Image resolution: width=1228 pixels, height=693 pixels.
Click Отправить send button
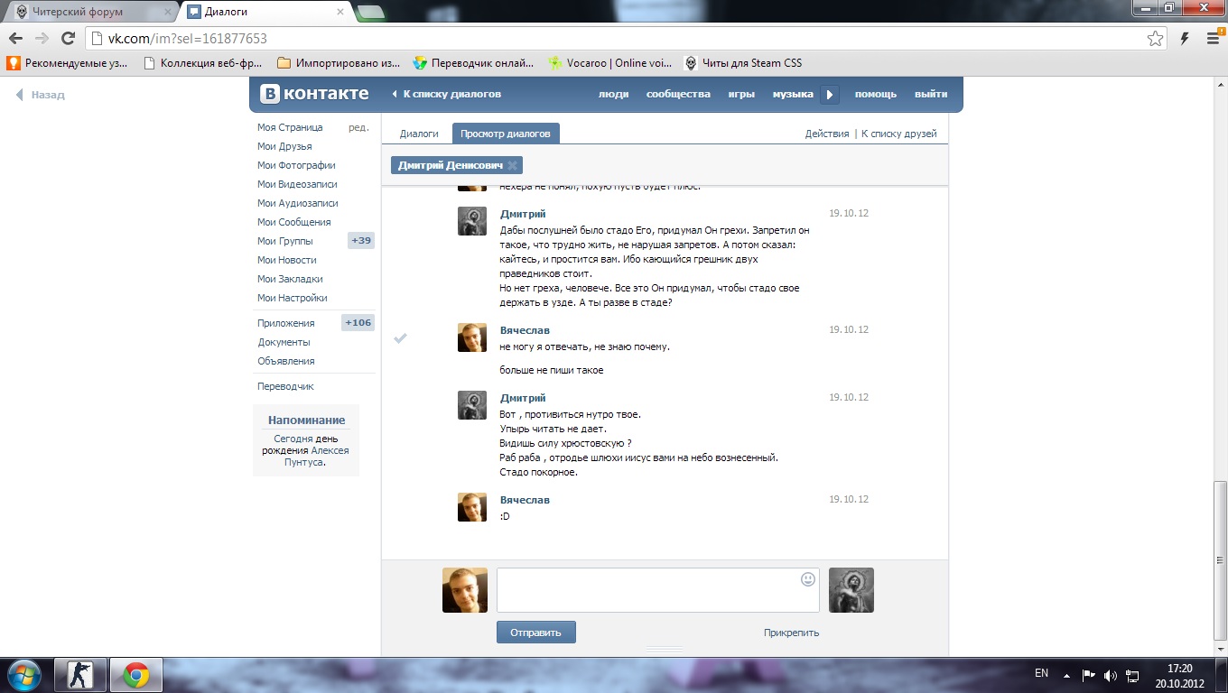click(535, 633)
